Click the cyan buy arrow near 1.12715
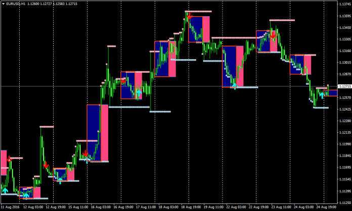This screenshot has height=211, width=352. (x=321, y=94)
